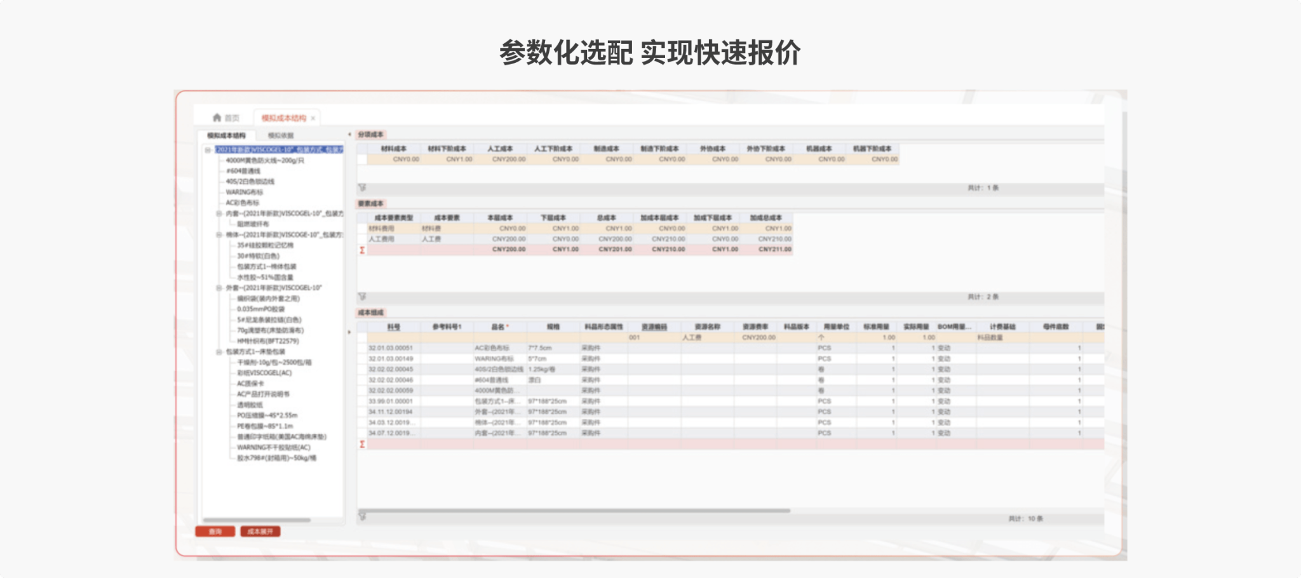
Task: Click the red 查询 button
Action: (x=215, y=532)
